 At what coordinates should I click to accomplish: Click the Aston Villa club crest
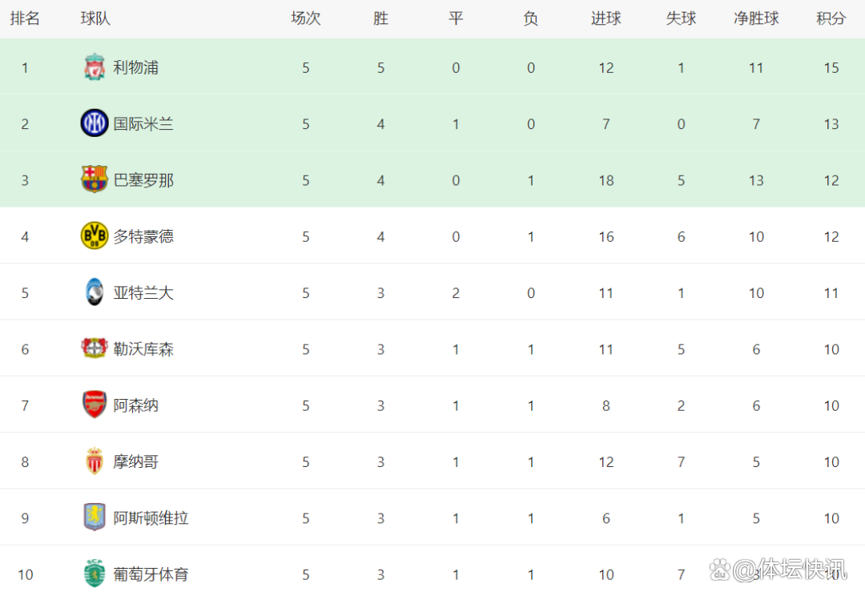pos(95,517)
